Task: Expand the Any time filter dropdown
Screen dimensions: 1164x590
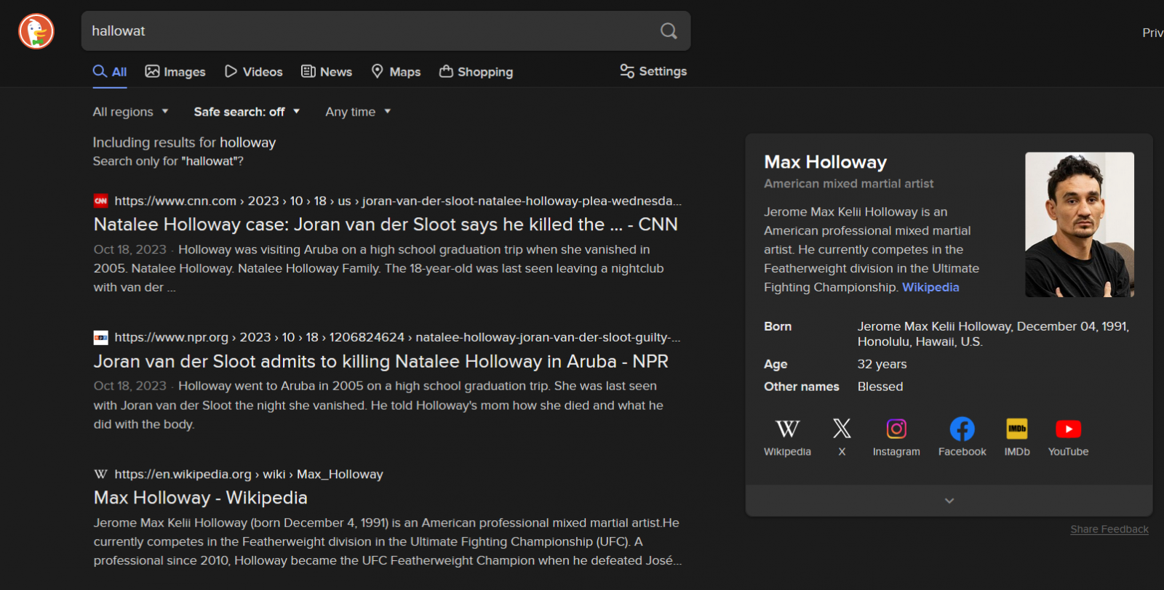Action: point(358,112)
